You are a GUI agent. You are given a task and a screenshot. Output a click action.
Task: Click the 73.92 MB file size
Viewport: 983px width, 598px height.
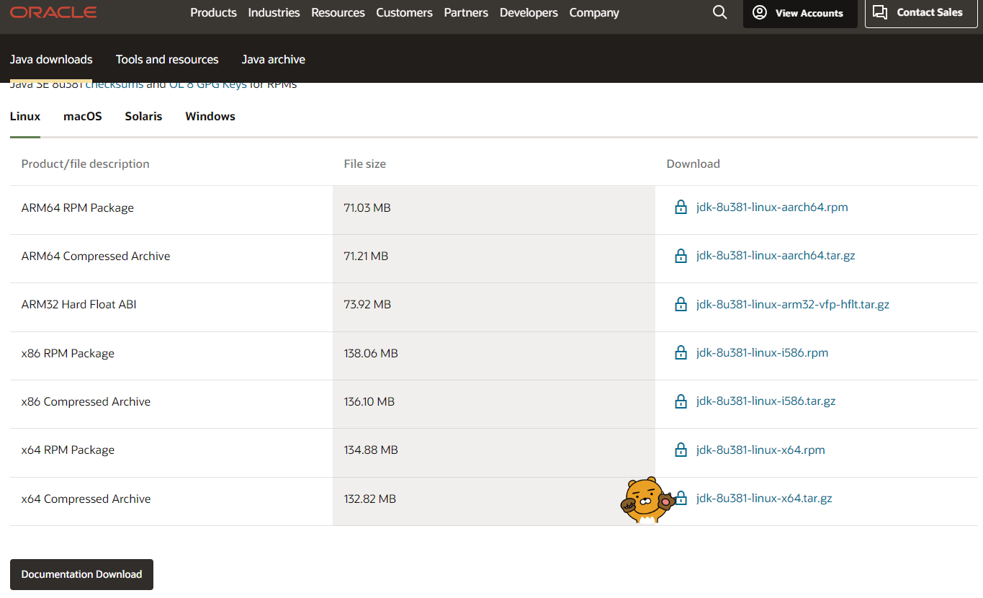click(367, 304)
